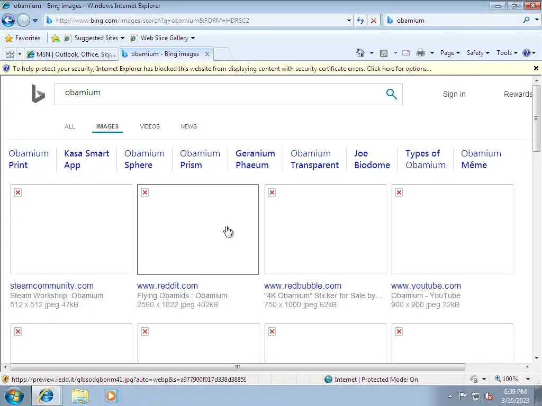Viewport: 542px width, 406px height.
Task: Expand the Print options dropdown arrow
Action: (x=432, y=53)
